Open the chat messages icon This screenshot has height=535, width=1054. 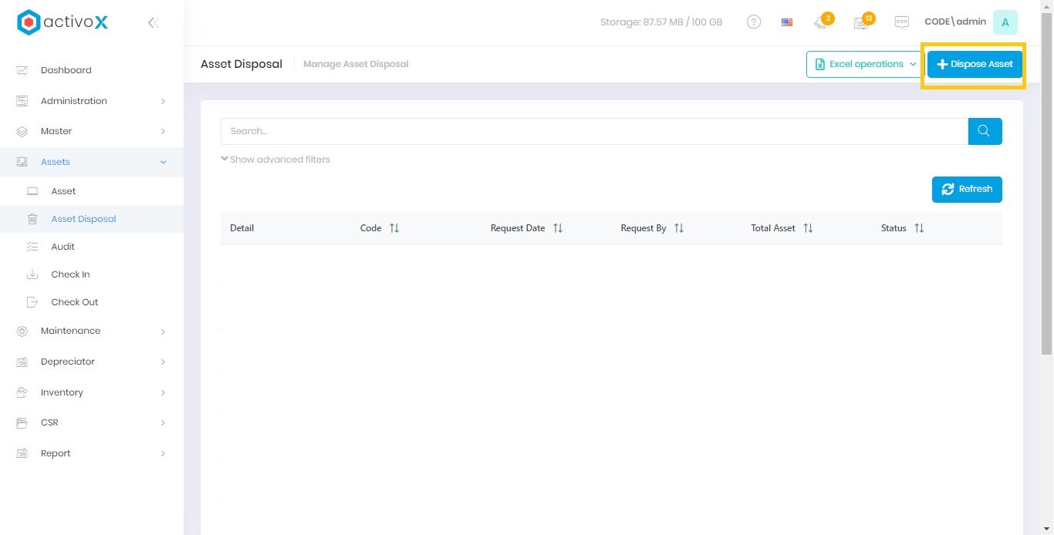pos(901,22)
